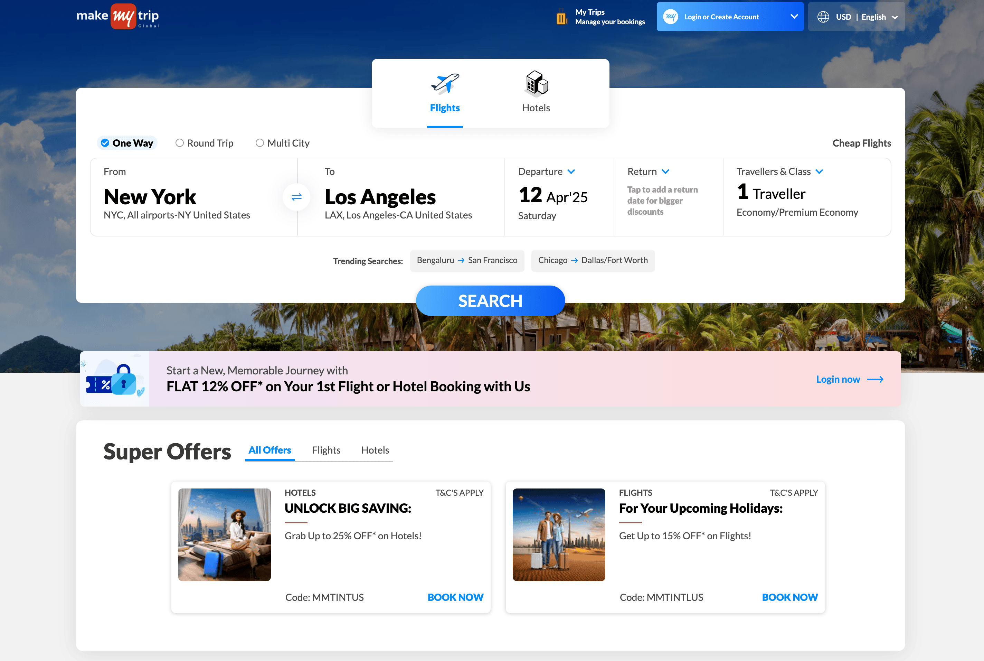Click the From New York city field
Screen dimensions: 984x661
click(150, 197)
